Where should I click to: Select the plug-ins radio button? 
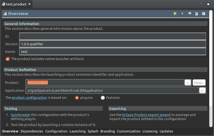(77, 98)
